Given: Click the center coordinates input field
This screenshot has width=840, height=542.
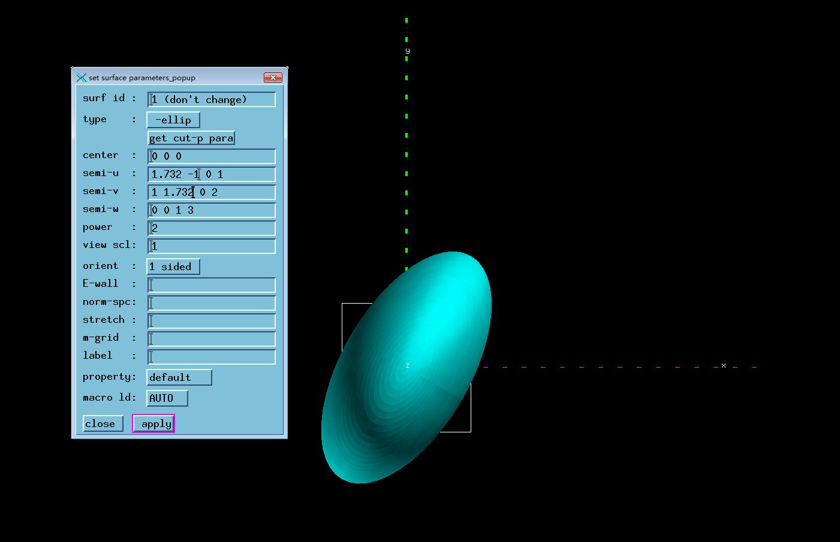Looking at the screenshot, I should pyautogui.click(x=212, y=156).
